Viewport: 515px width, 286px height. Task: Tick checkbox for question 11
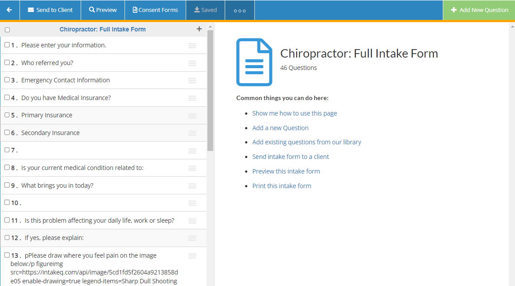click(x=7, y=220)
